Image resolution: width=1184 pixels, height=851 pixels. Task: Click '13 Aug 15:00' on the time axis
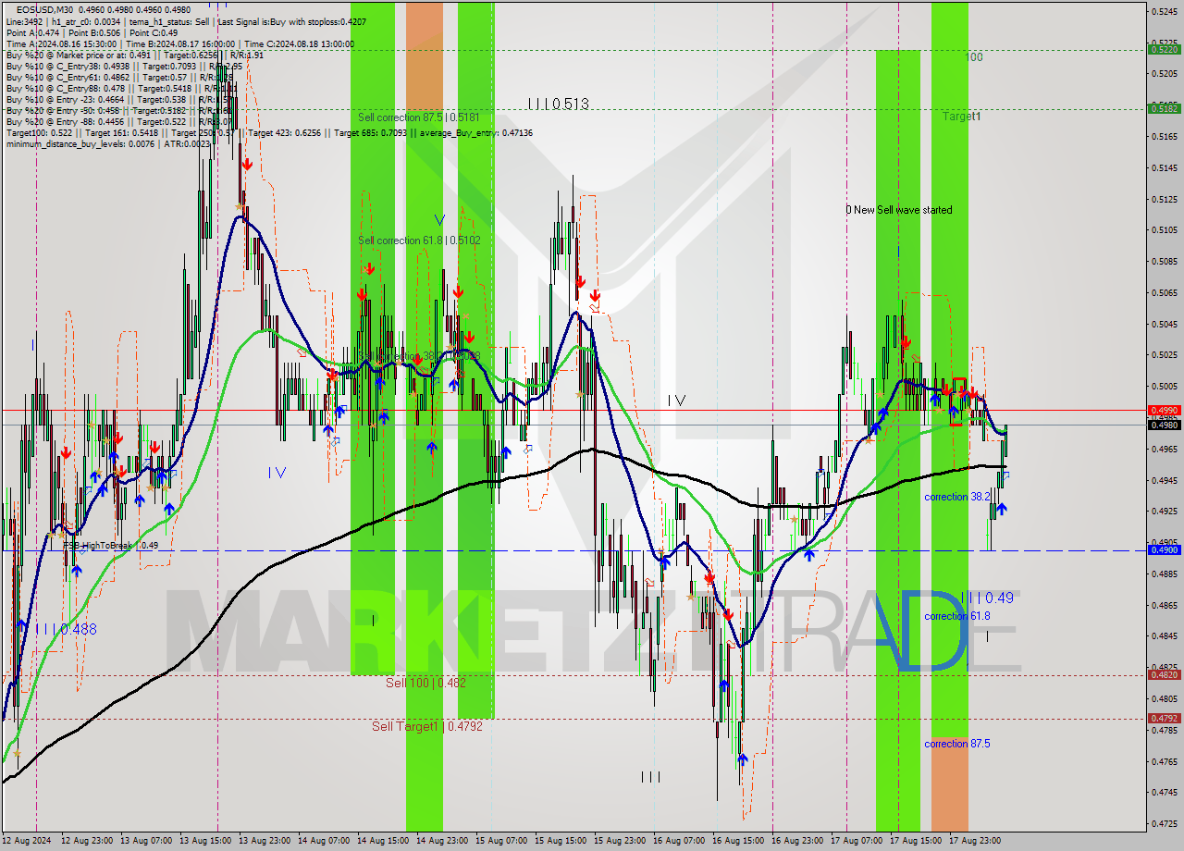[x=205, y=841]
